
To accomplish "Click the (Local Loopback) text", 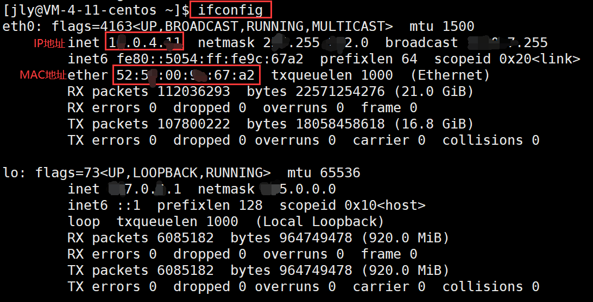I will click(x=319, y=221).
